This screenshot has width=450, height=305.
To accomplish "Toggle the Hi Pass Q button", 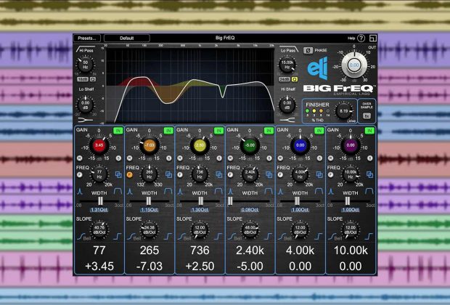I will [x=93, y=79].
